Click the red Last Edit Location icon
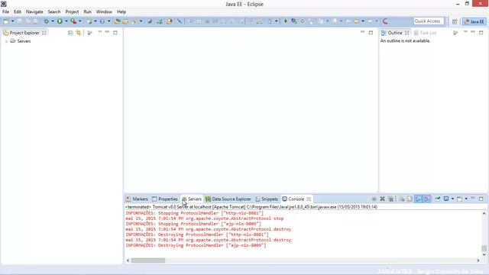489x275 pixels. tap(385, 21)
